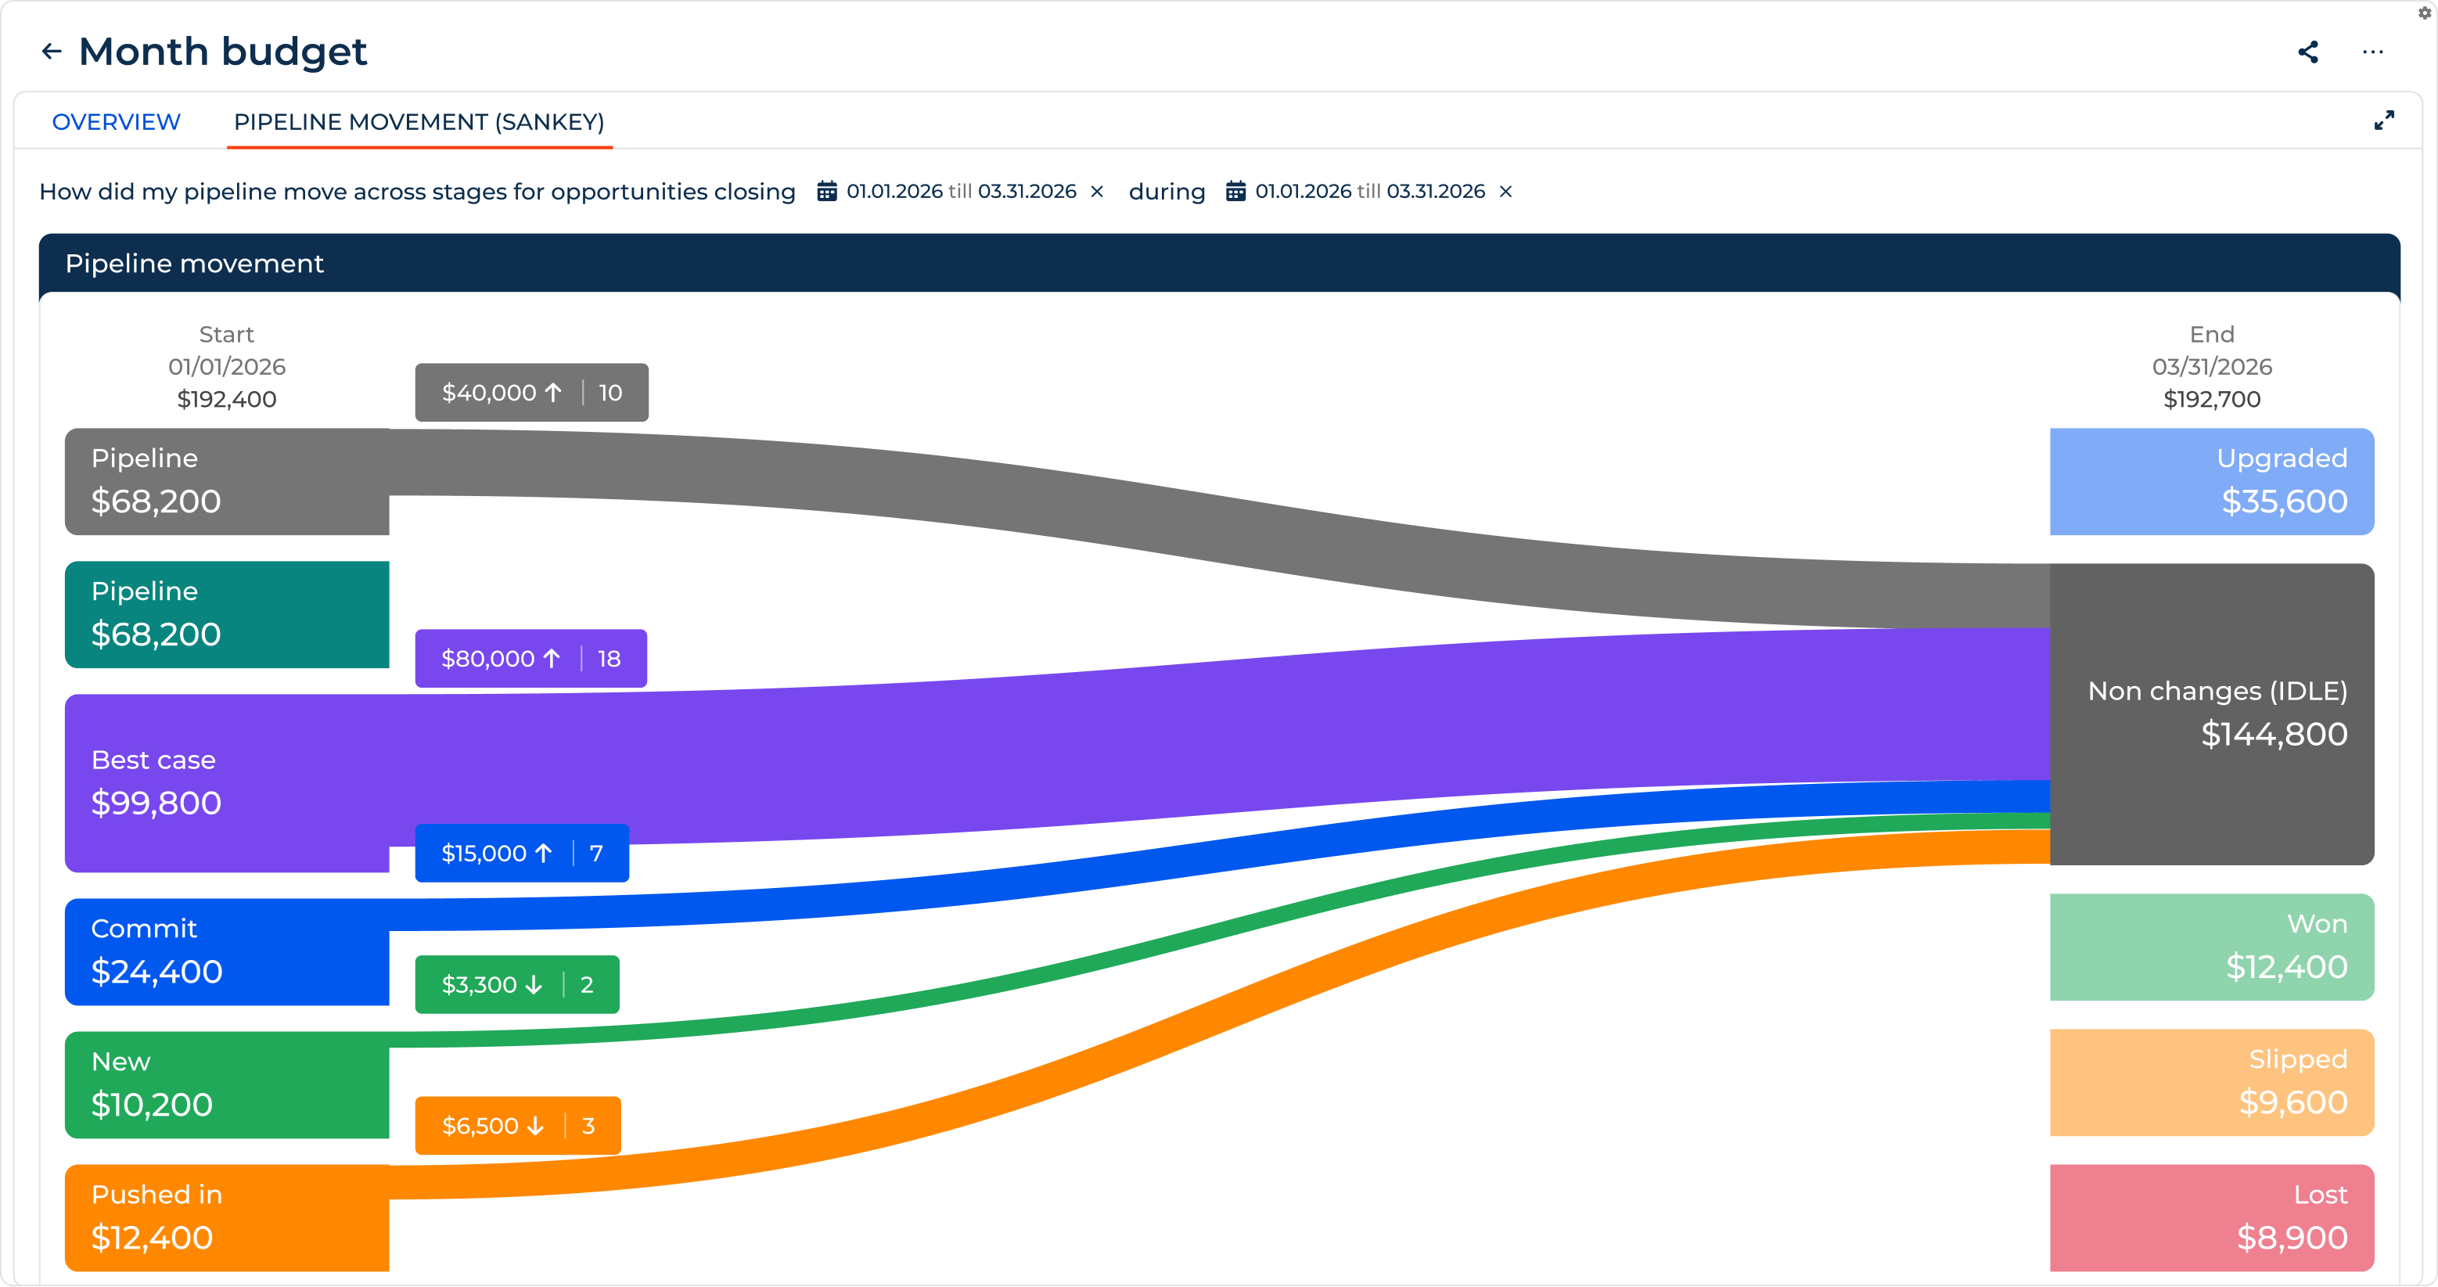Open the three-dots more options menu
Screen dimensions: 2438x1287
coord(2373,52)
